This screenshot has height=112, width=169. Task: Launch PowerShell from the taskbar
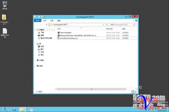click(x=14, y=109)
